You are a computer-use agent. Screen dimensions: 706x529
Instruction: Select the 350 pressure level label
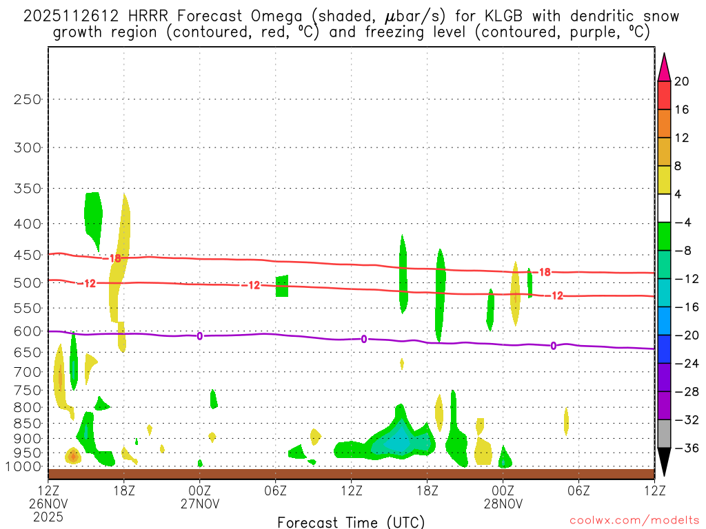click(28, 189)
